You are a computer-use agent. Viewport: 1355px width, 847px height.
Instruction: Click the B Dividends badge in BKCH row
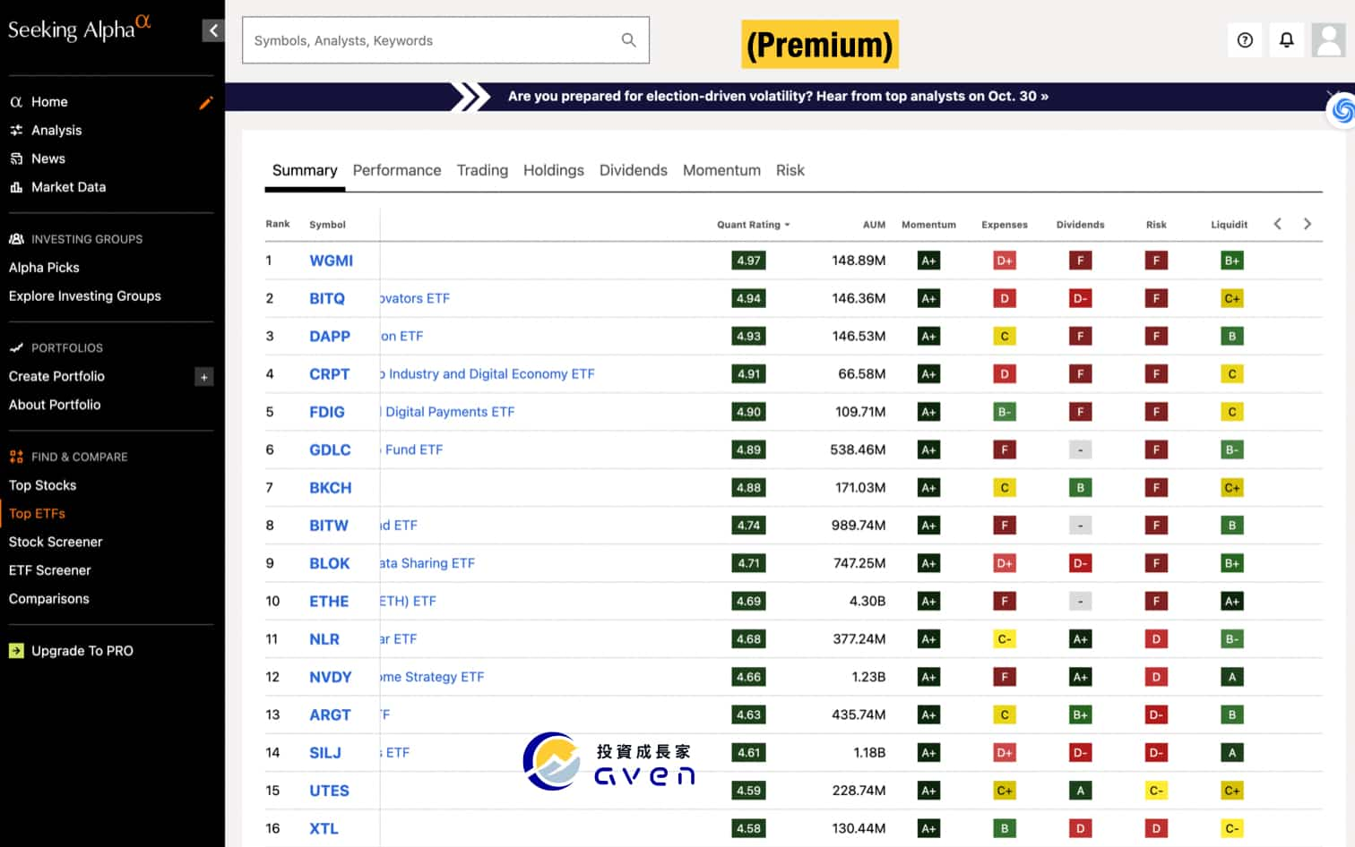[1080, 488]
